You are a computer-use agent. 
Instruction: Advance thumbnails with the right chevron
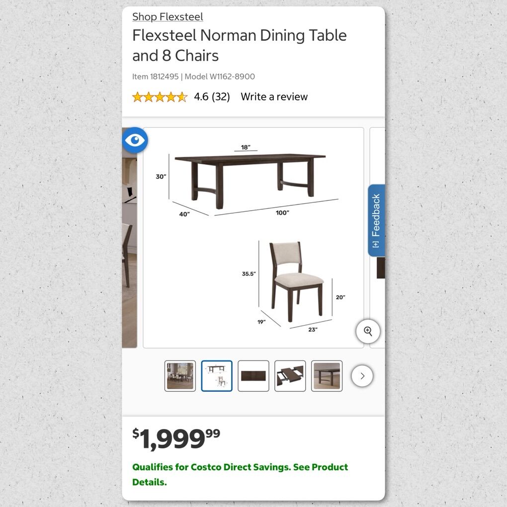[x=362, y=376]
